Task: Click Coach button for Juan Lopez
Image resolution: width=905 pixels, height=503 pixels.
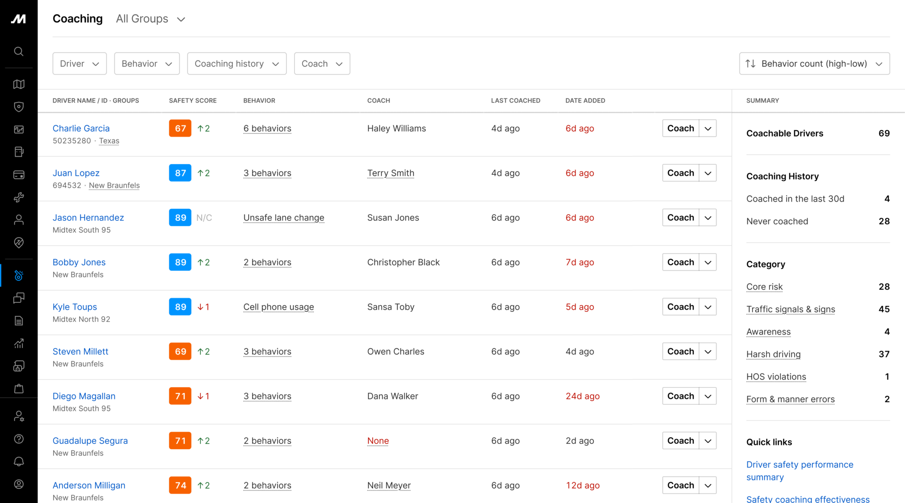Action: [681, 173]
